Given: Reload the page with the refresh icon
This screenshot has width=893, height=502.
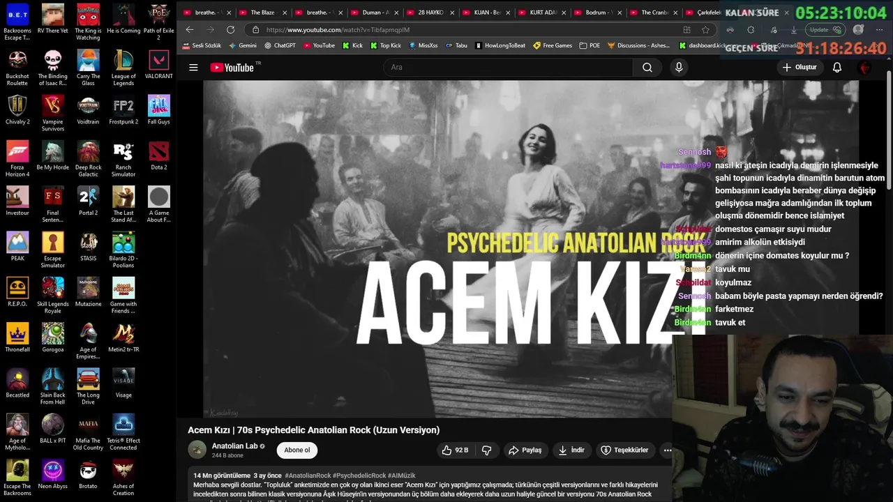Looking at the screenshot, I should point(230,30).
